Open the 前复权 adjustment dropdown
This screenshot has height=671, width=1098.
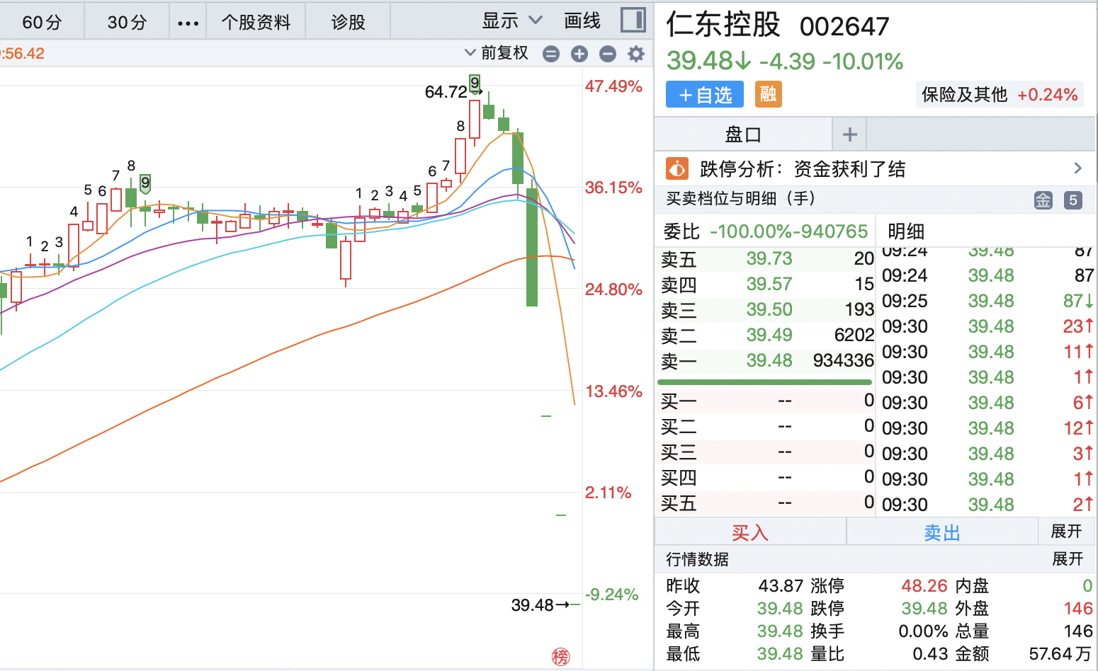tap(497, 53)
